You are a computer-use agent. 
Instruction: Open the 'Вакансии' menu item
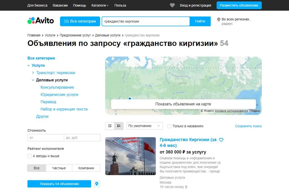click(x=60, y=5)
